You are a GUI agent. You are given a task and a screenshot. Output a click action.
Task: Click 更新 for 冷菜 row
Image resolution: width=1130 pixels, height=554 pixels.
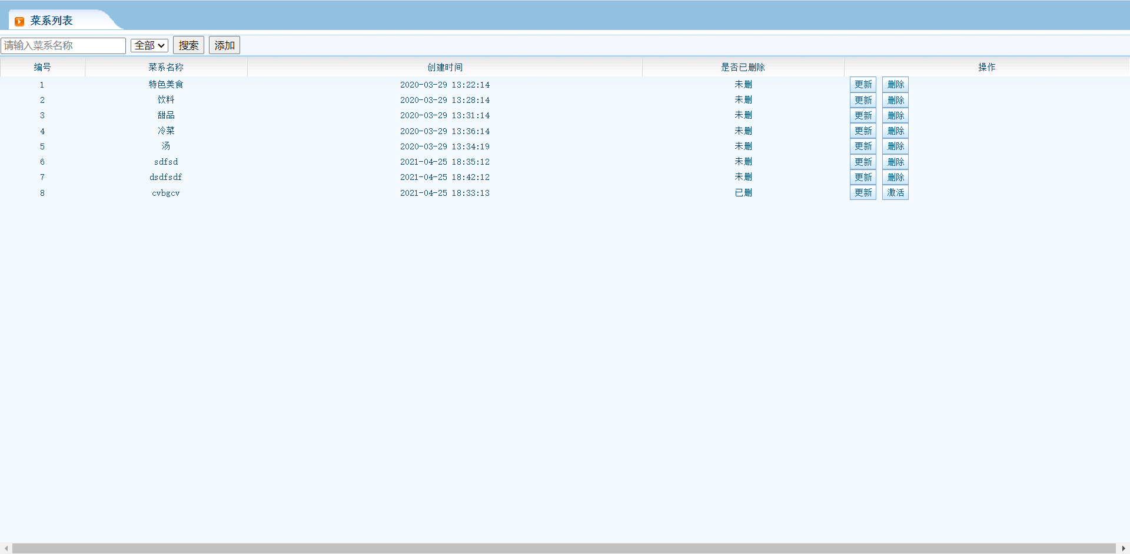[x=863, y=131]
